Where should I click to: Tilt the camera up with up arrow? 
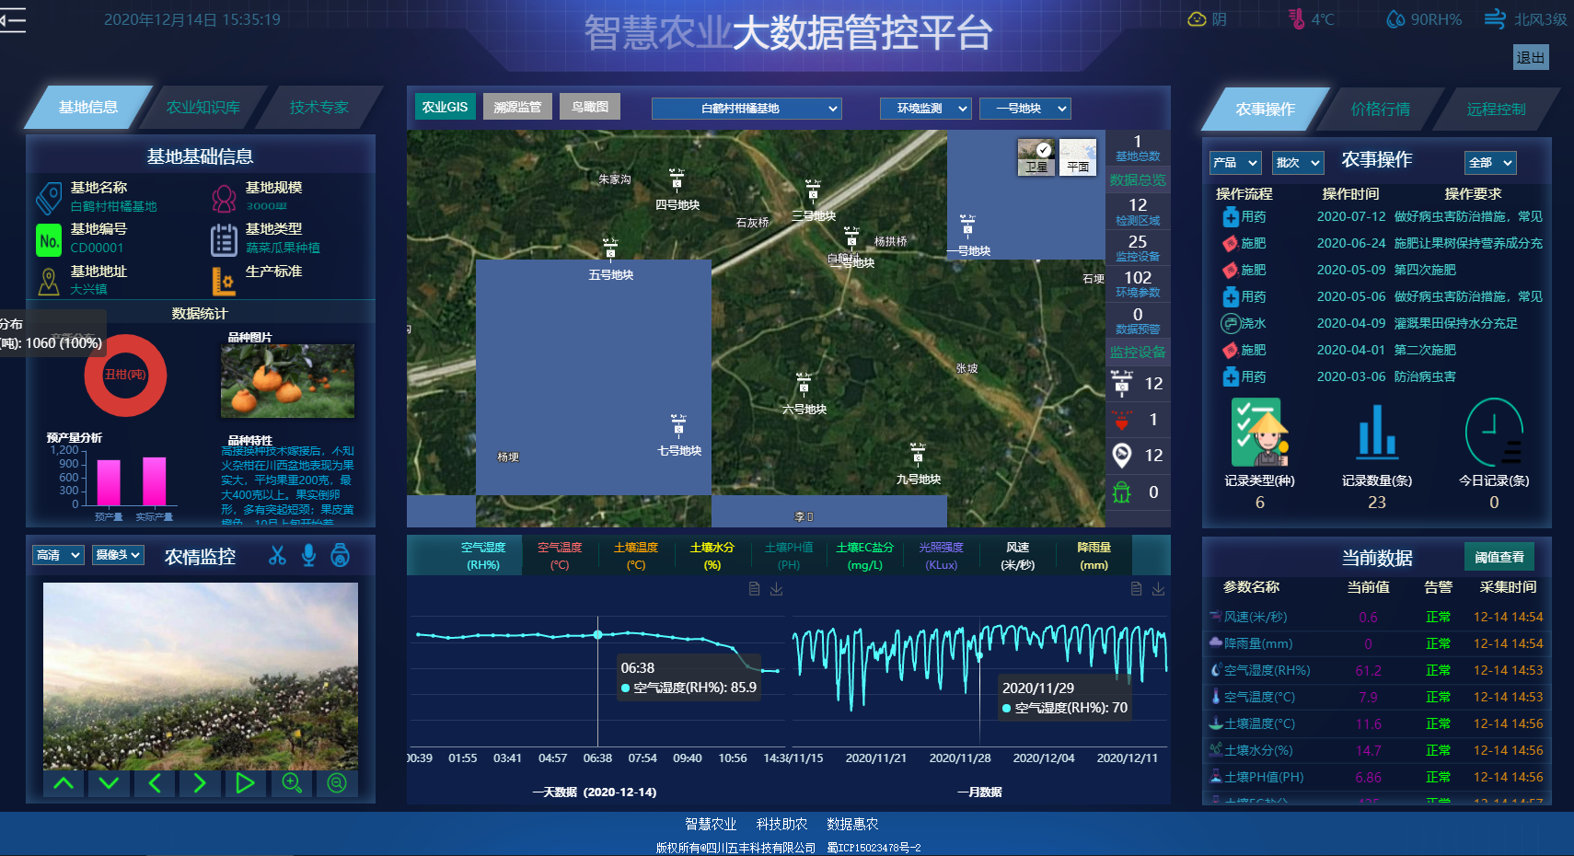pyautogui.click(x=64, y=783)
